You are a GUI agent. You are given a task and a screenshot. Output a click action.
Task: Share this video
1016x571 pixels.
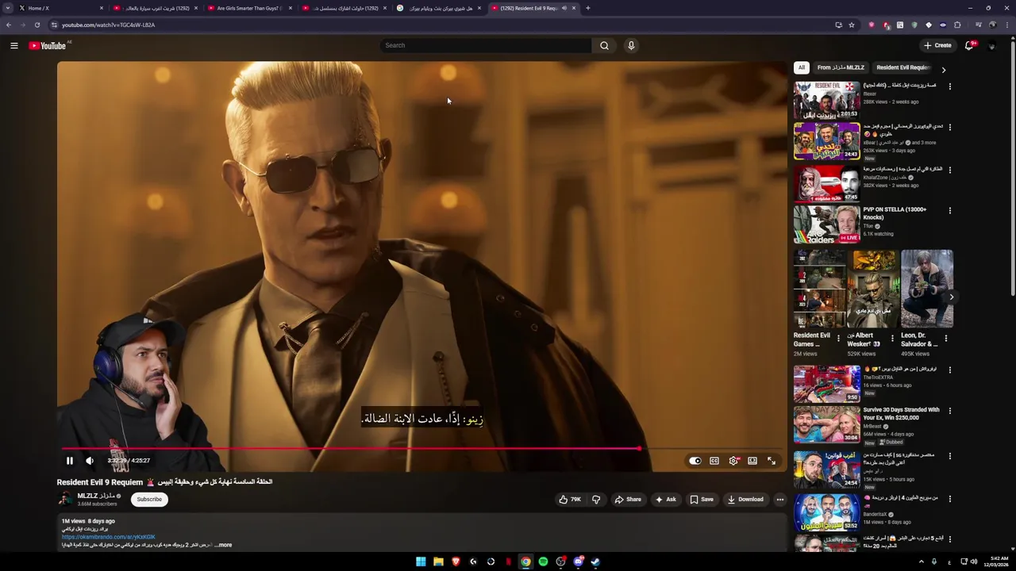[x=628, y=500]
